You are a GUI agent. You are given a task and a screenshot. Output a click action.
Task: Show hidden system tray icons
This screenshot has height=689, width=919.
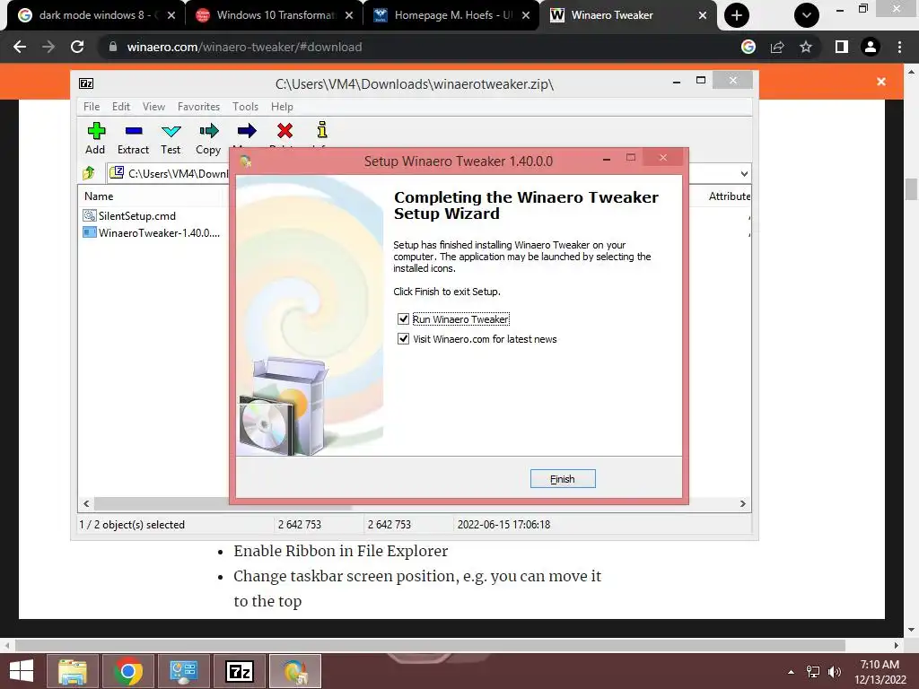click(791, 672)
